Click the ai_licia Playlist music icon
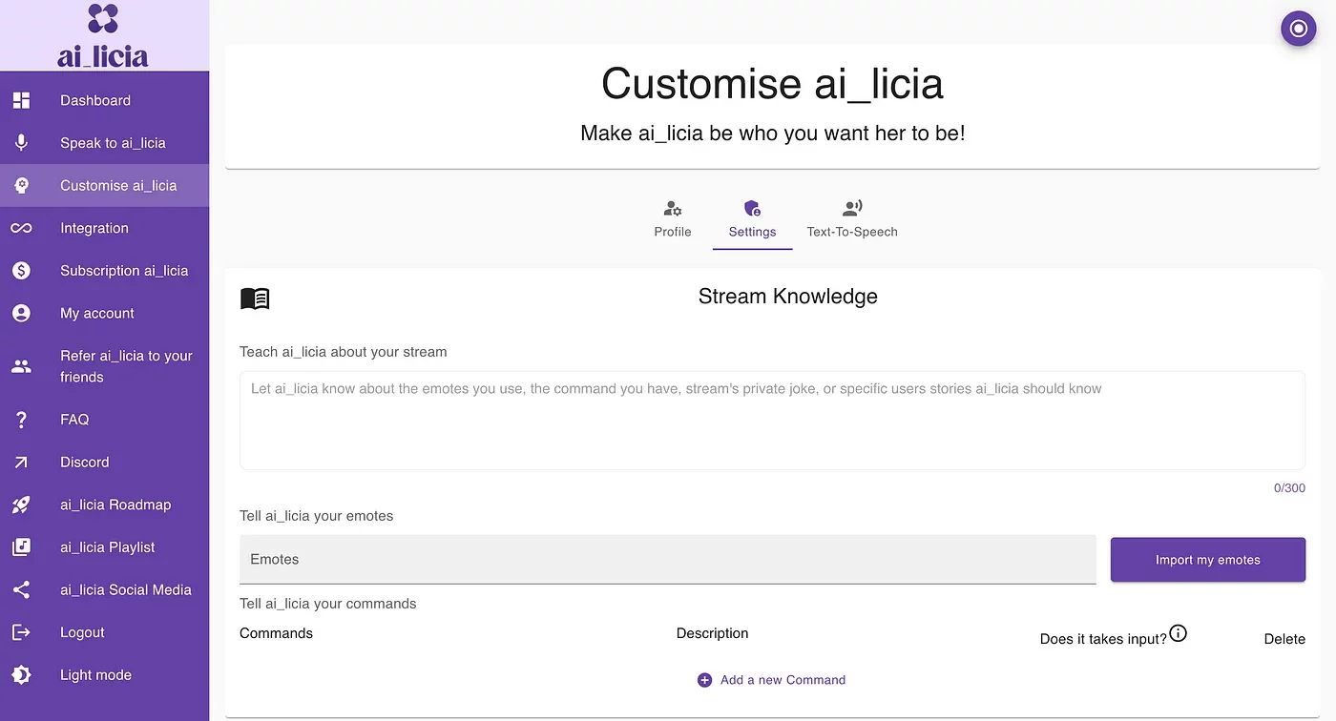The image size is (1336, 721). [x=21, y=547]
